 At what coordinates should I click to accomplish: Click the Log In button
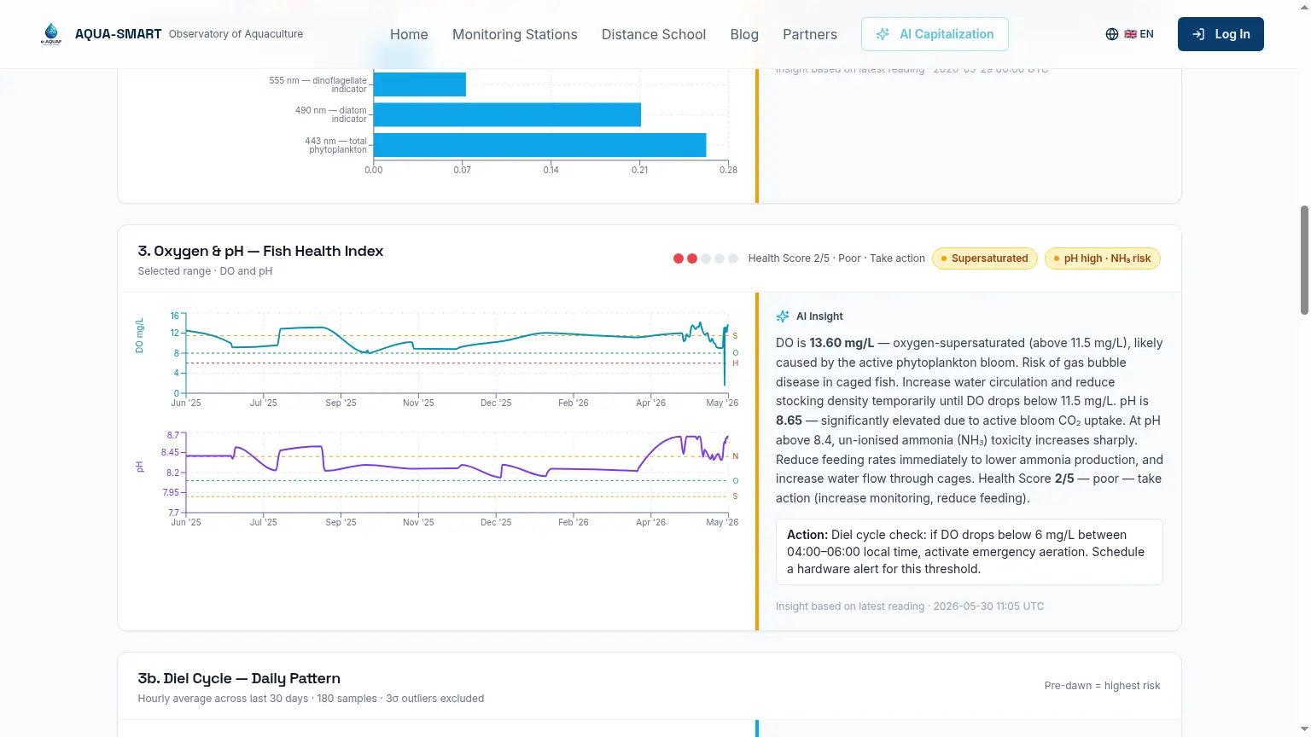[x=1221, y=34]
